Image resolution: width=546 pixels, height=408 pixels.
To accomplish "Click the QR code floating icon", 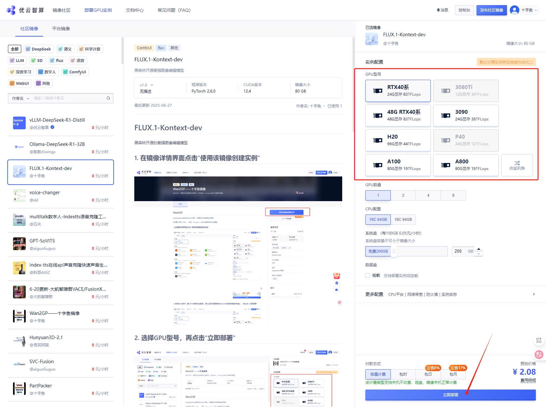I will (x=539, y=340).
